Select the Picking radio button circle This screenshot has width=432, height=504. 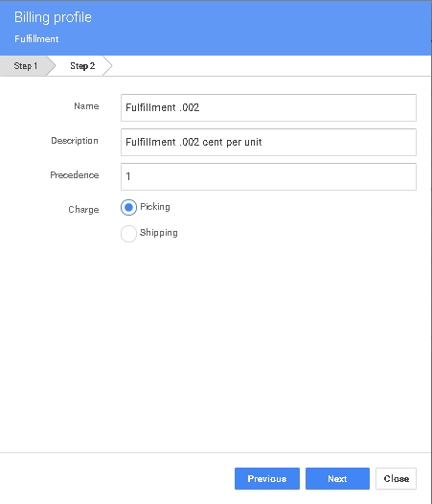[x=128, y=207]
